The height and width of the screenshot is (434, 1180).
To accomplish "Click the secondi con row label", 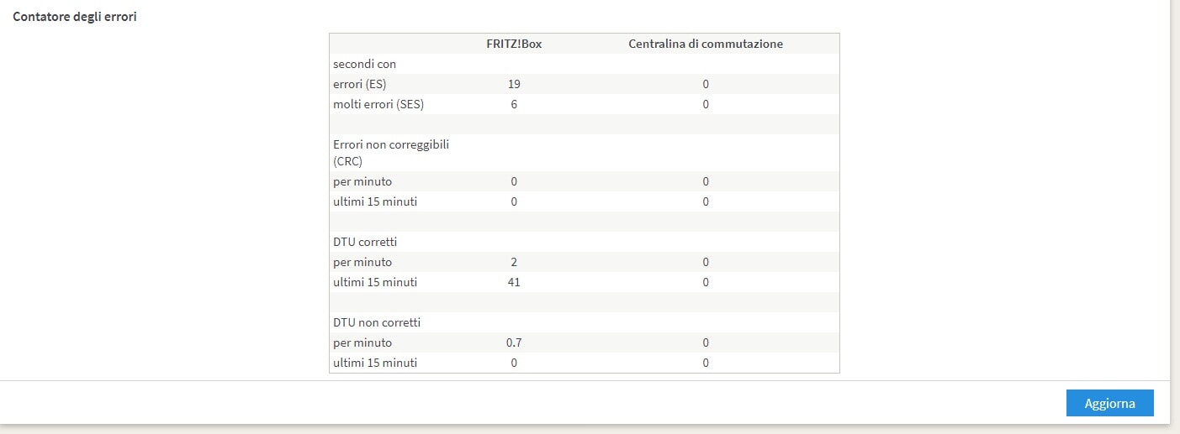I will pos(364,64).
